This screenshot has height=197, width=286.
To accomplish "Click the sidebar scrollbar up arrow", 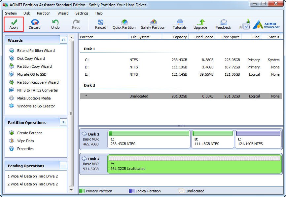I will click(x=71, y=38).
